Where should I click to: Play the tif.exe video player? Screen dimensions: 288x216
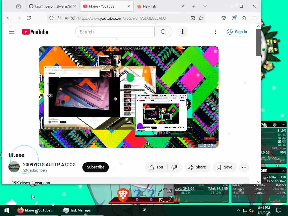point(129,97)
